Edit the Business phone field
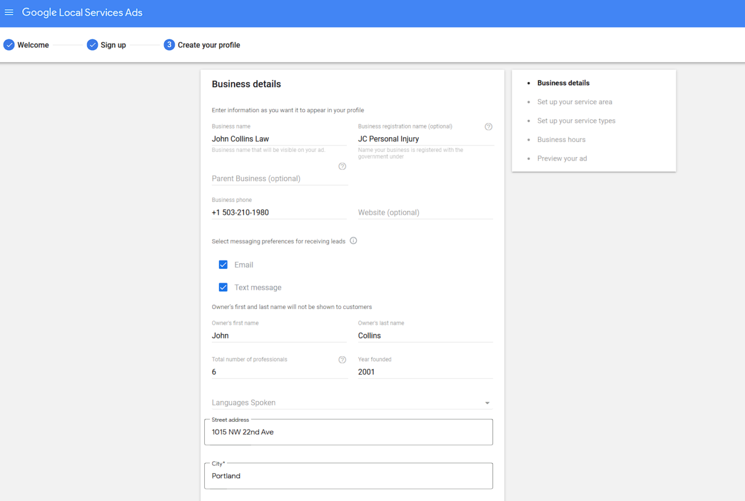The height and width of the screenshot is (501, 745). (279, 212)
